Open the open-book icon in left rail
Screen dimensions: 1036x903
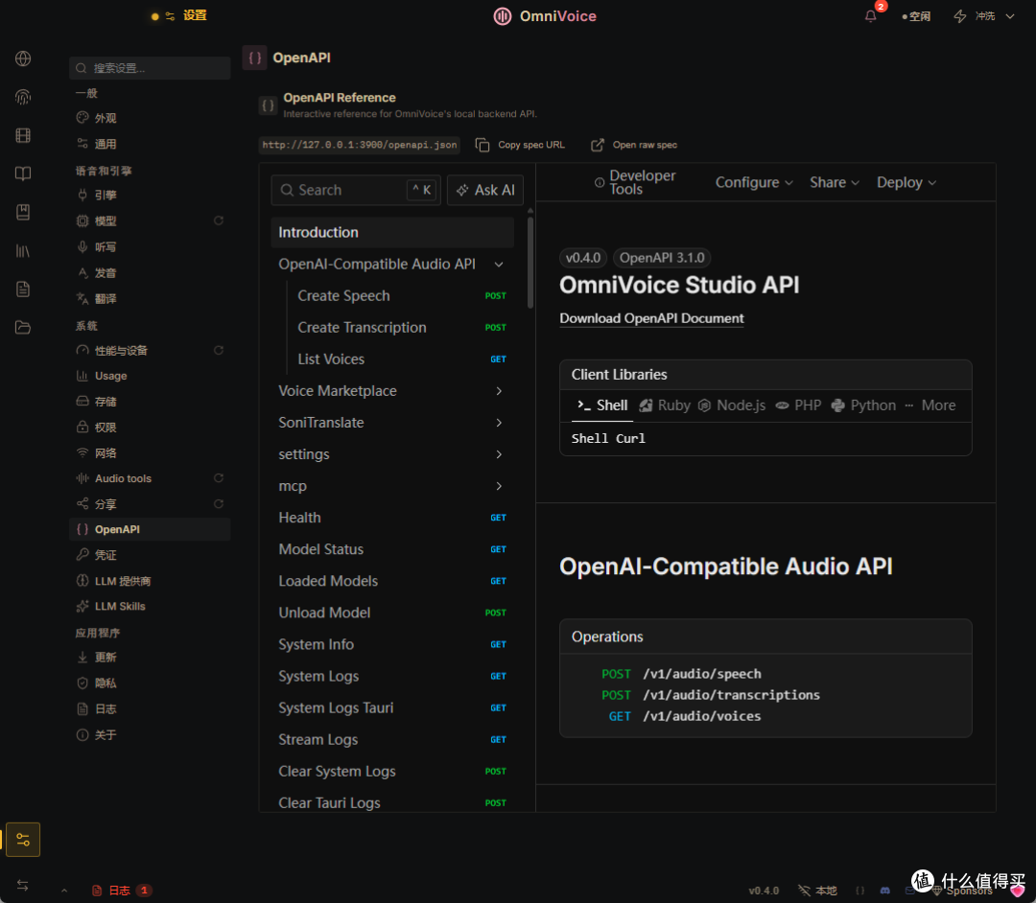click(x=23, y=174)
